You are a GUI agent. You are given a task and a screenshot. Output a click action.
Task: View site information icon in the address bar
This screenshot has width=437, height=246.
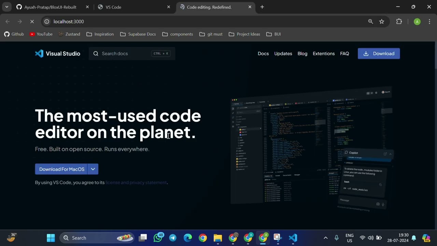[x=47, y=22]
